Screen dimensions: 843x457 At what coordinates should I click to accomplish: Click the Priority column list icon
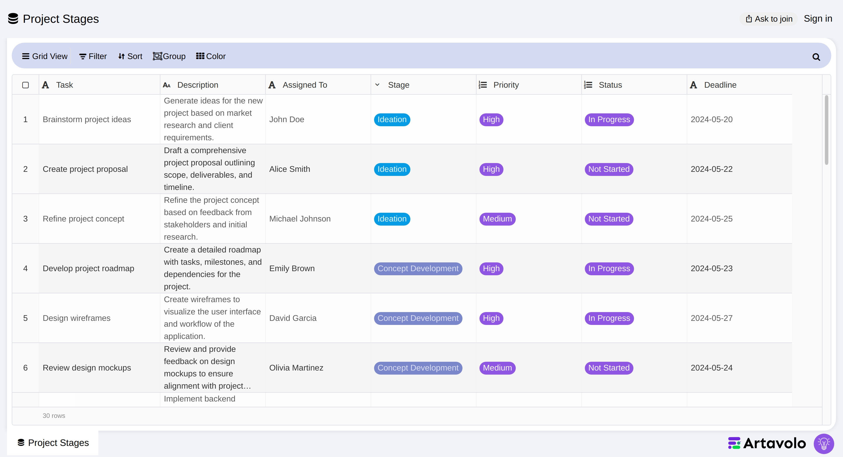[483, 85]
